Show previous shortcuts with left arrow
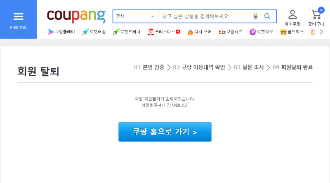 (43, 32)
